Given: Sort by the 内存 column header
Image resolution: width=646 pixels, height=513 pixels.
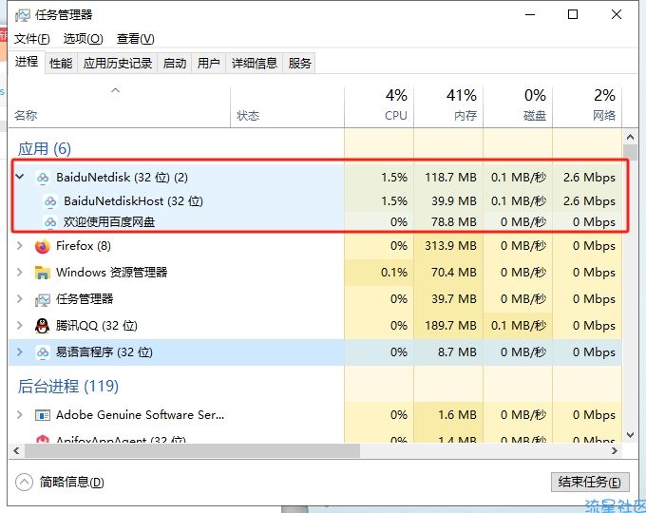Looking at the screenshot, I should tap(448, 107).
